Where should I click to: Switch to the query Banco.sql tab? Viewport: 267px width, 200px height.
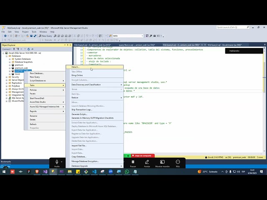pos(137,45)
